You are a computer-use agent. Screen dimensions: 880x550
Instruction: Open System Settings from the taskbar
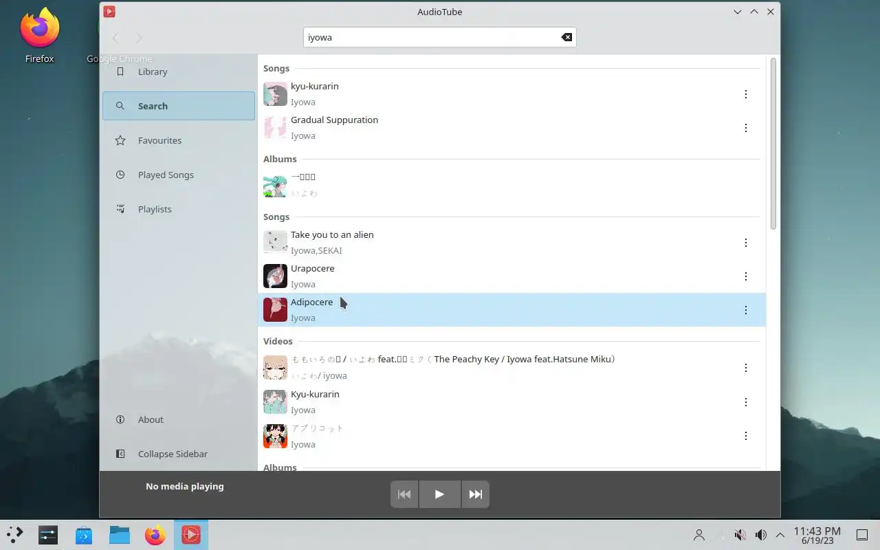(48, 535)
